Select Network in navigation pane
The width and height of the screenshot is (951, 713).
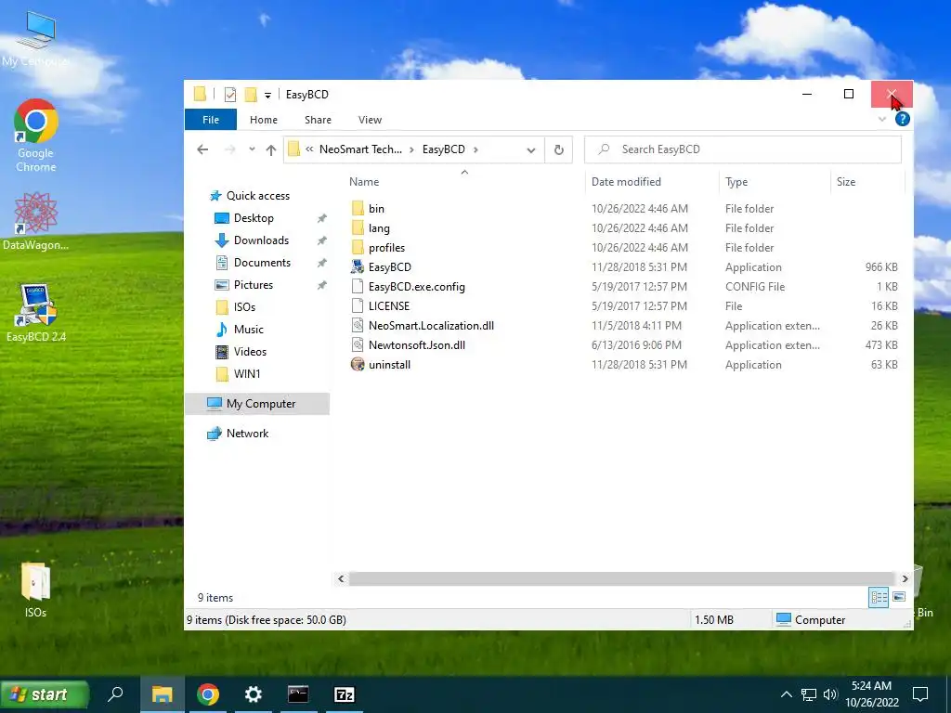coord(247,434)
